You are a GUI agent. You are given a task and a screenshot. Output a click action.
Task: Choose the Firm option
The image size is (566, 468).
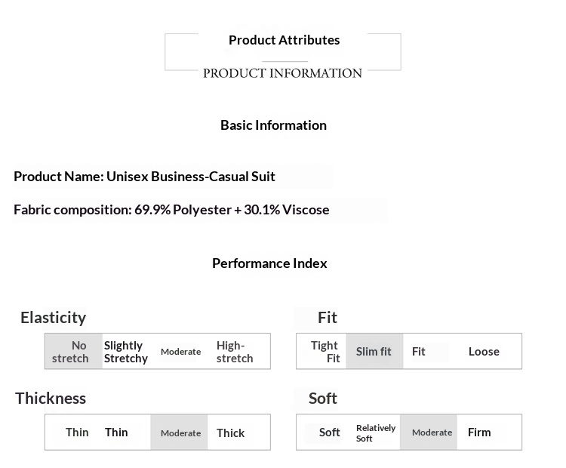(479, 433)
